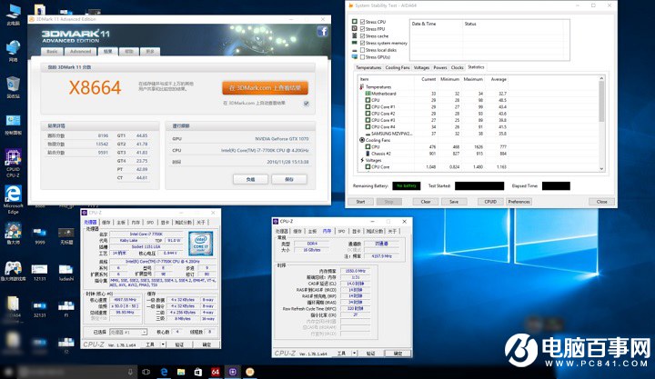The image size is (655, 379).
Task: Click the OK button in right CPU-Z window
Action: (398, 354)
